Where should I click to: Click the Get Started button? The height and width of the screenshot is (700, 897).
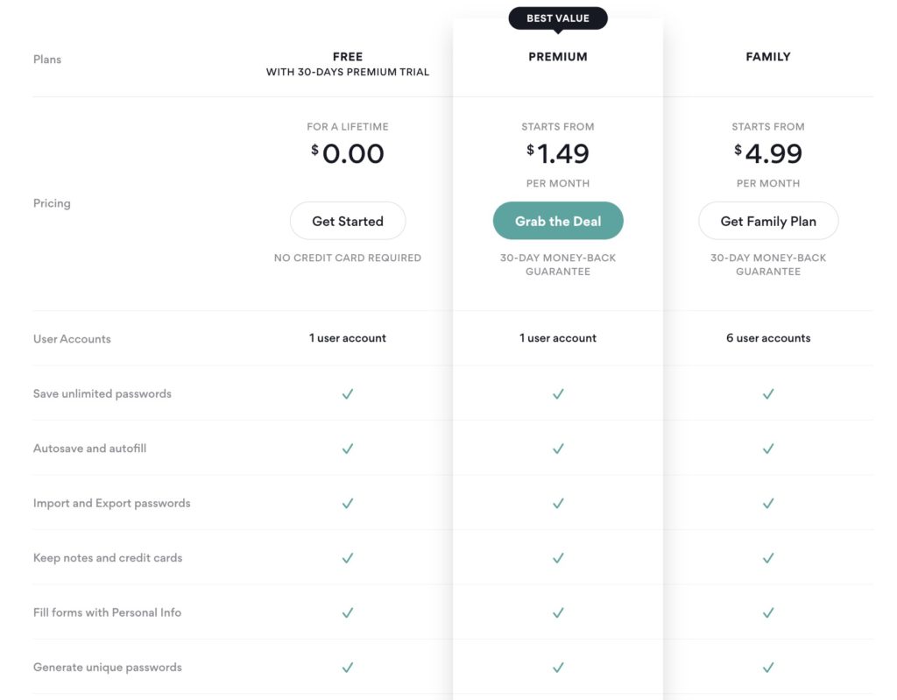tap(348, 221)
